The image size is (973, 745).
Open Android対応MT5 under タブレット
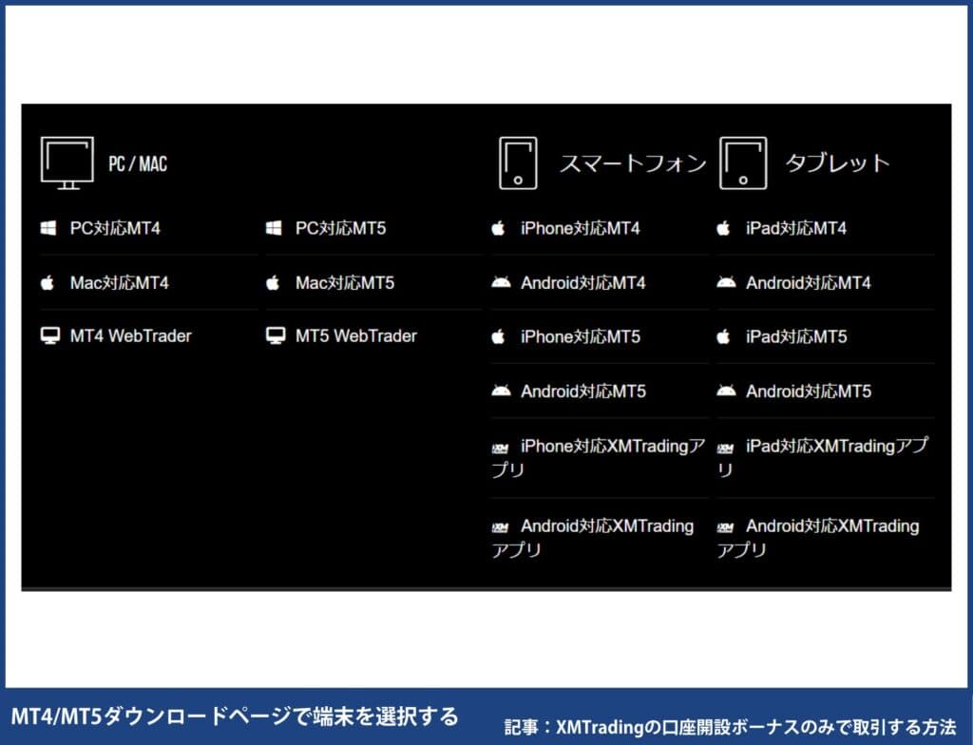[x=809, y=392]
